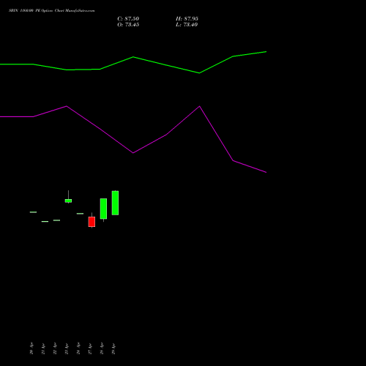The height and width of the screenshot is (366, 366).
Task: Click the flat candle above 24 Apr
Action: [80, 214]
